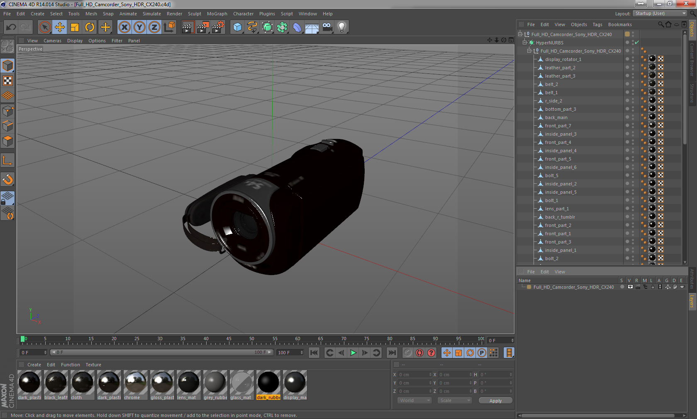The height and width of the screenshot is (419, 697).
Task: Open the Scale dropdown in coordinates
Action: coord(455,400)
